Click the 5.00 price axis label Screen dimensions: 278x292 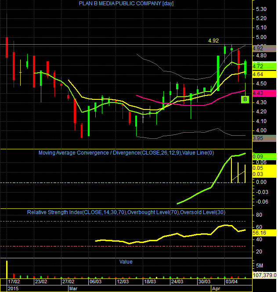(x=261, y=37)
